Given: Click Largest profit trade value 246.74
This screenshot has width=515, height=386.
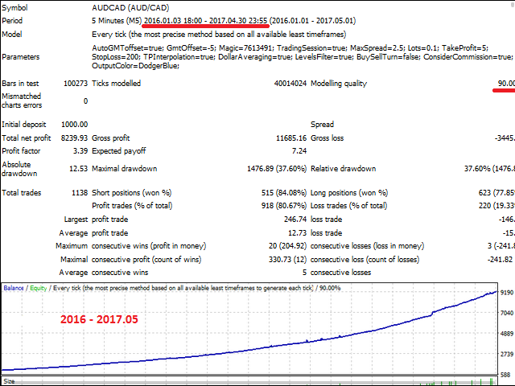Looking at the screenshot, I should tap(295, 220).
